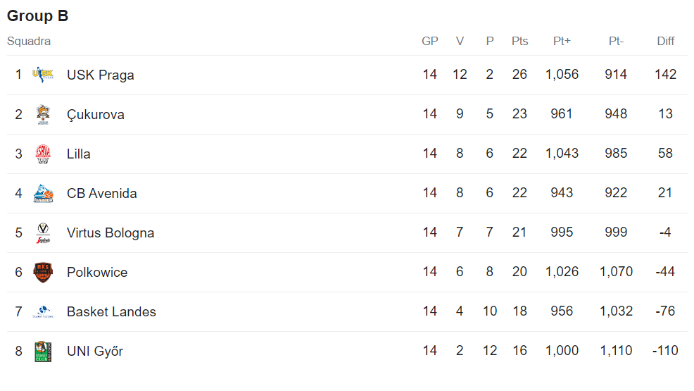The height and width of the screenshot is (391, 694).
Task: Click the USK Praga team logo
Action: (43, 75)
